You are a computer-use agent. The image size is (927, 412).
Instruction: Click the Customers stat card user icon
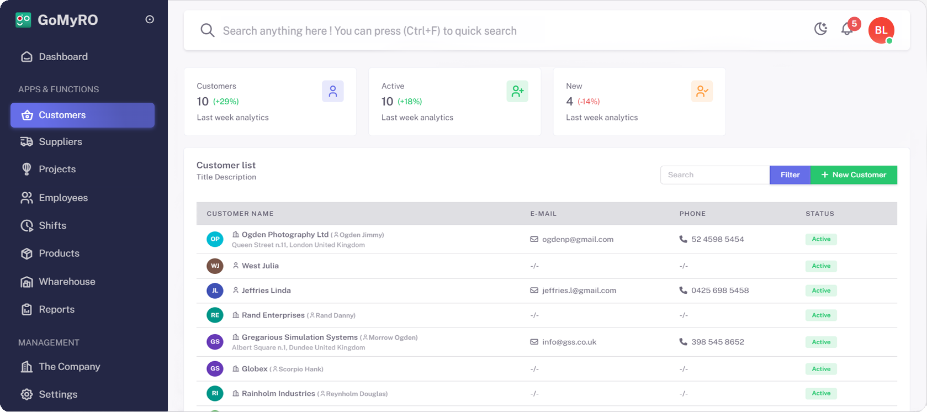(x=332, y=91)
